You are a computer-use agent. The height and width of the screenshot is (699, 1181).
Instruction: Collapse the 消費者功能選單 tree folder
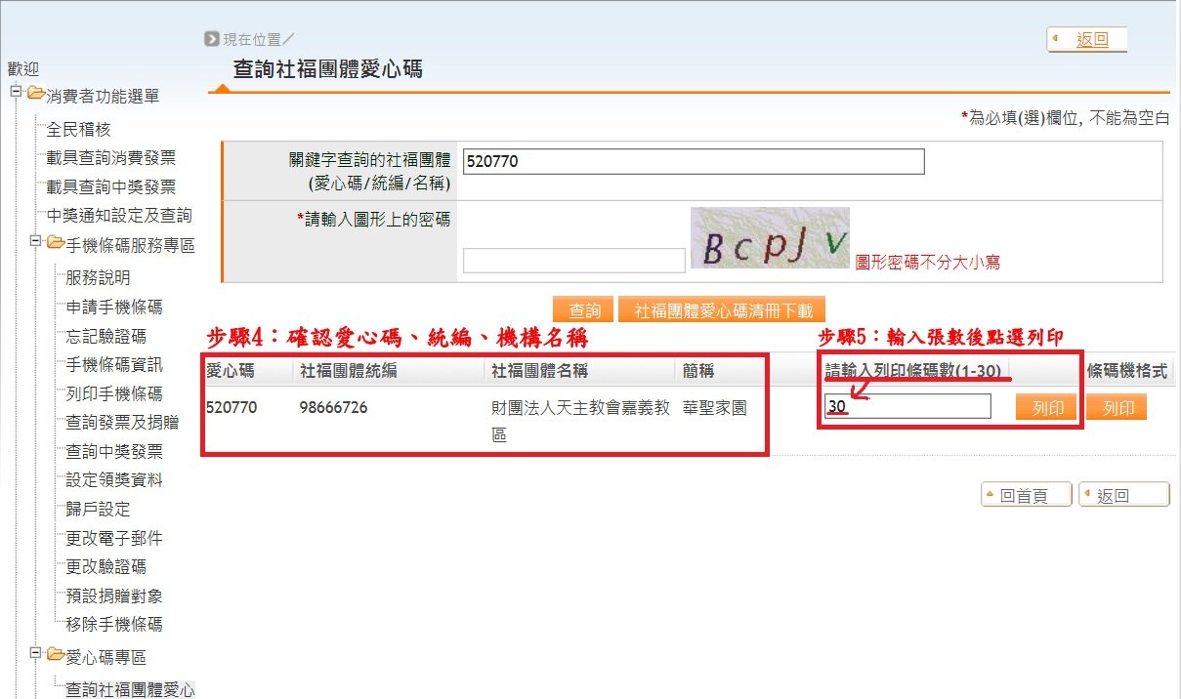coord(15,94)
